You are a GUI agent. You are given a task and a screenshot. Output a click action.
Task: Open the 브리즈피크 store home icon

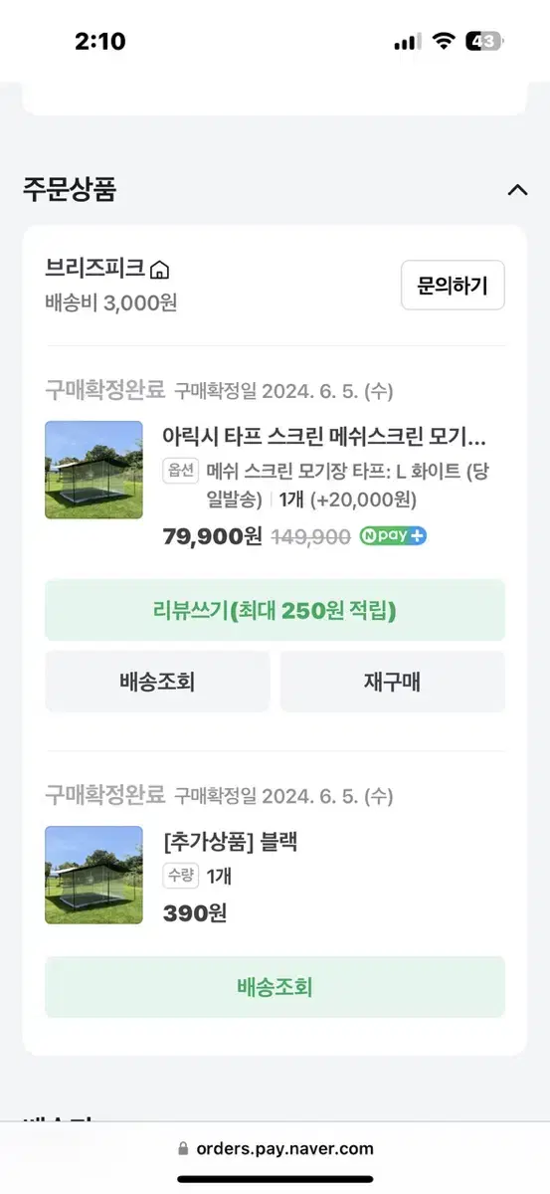[x=160, y=270]
